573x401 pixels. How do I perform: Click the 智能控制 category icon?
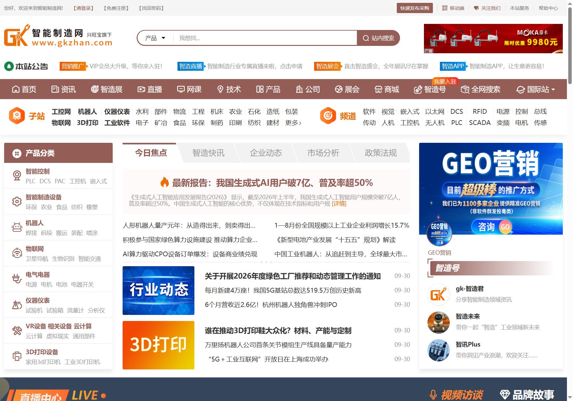[x=17, y=176]
